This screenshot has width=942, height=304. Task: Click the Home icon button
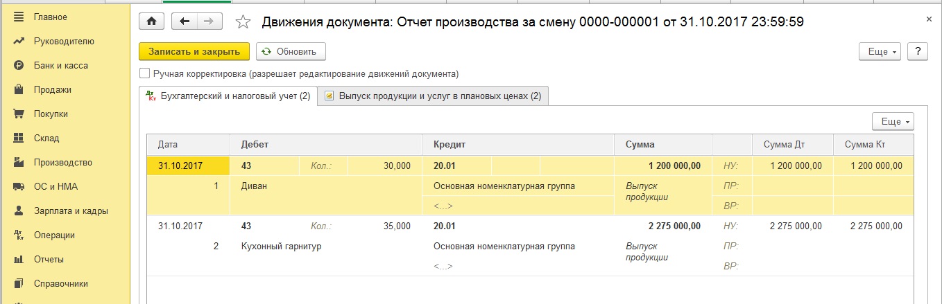click(x=152, y=21)
